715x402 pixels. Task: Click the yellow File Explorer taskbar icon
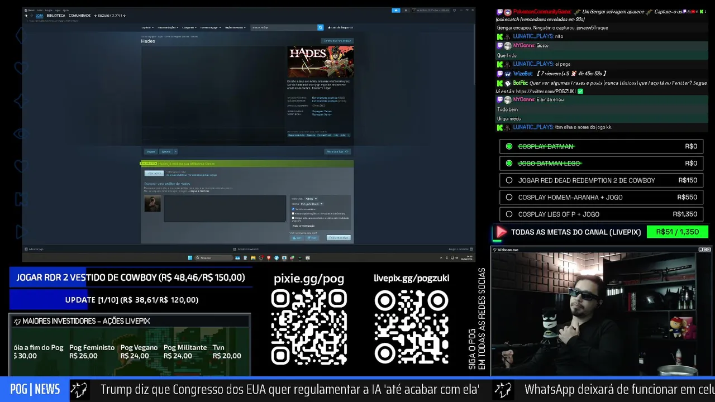point(253,258)
